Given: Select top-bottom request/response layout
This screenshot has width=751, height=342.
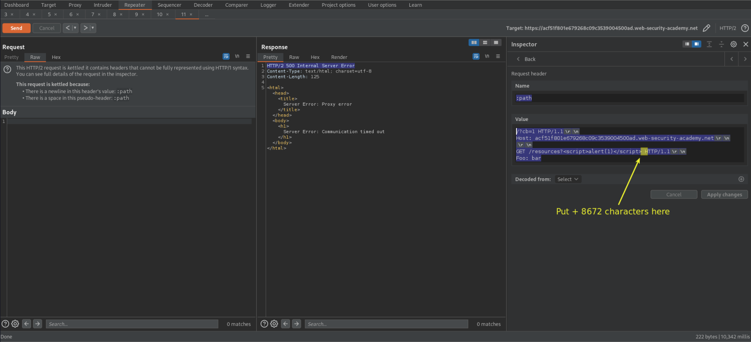Looking at the screenshot, I should click(x=485, y=42).
